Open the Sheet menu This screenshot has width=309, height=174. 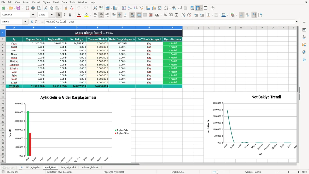click(x=56, y=2)
